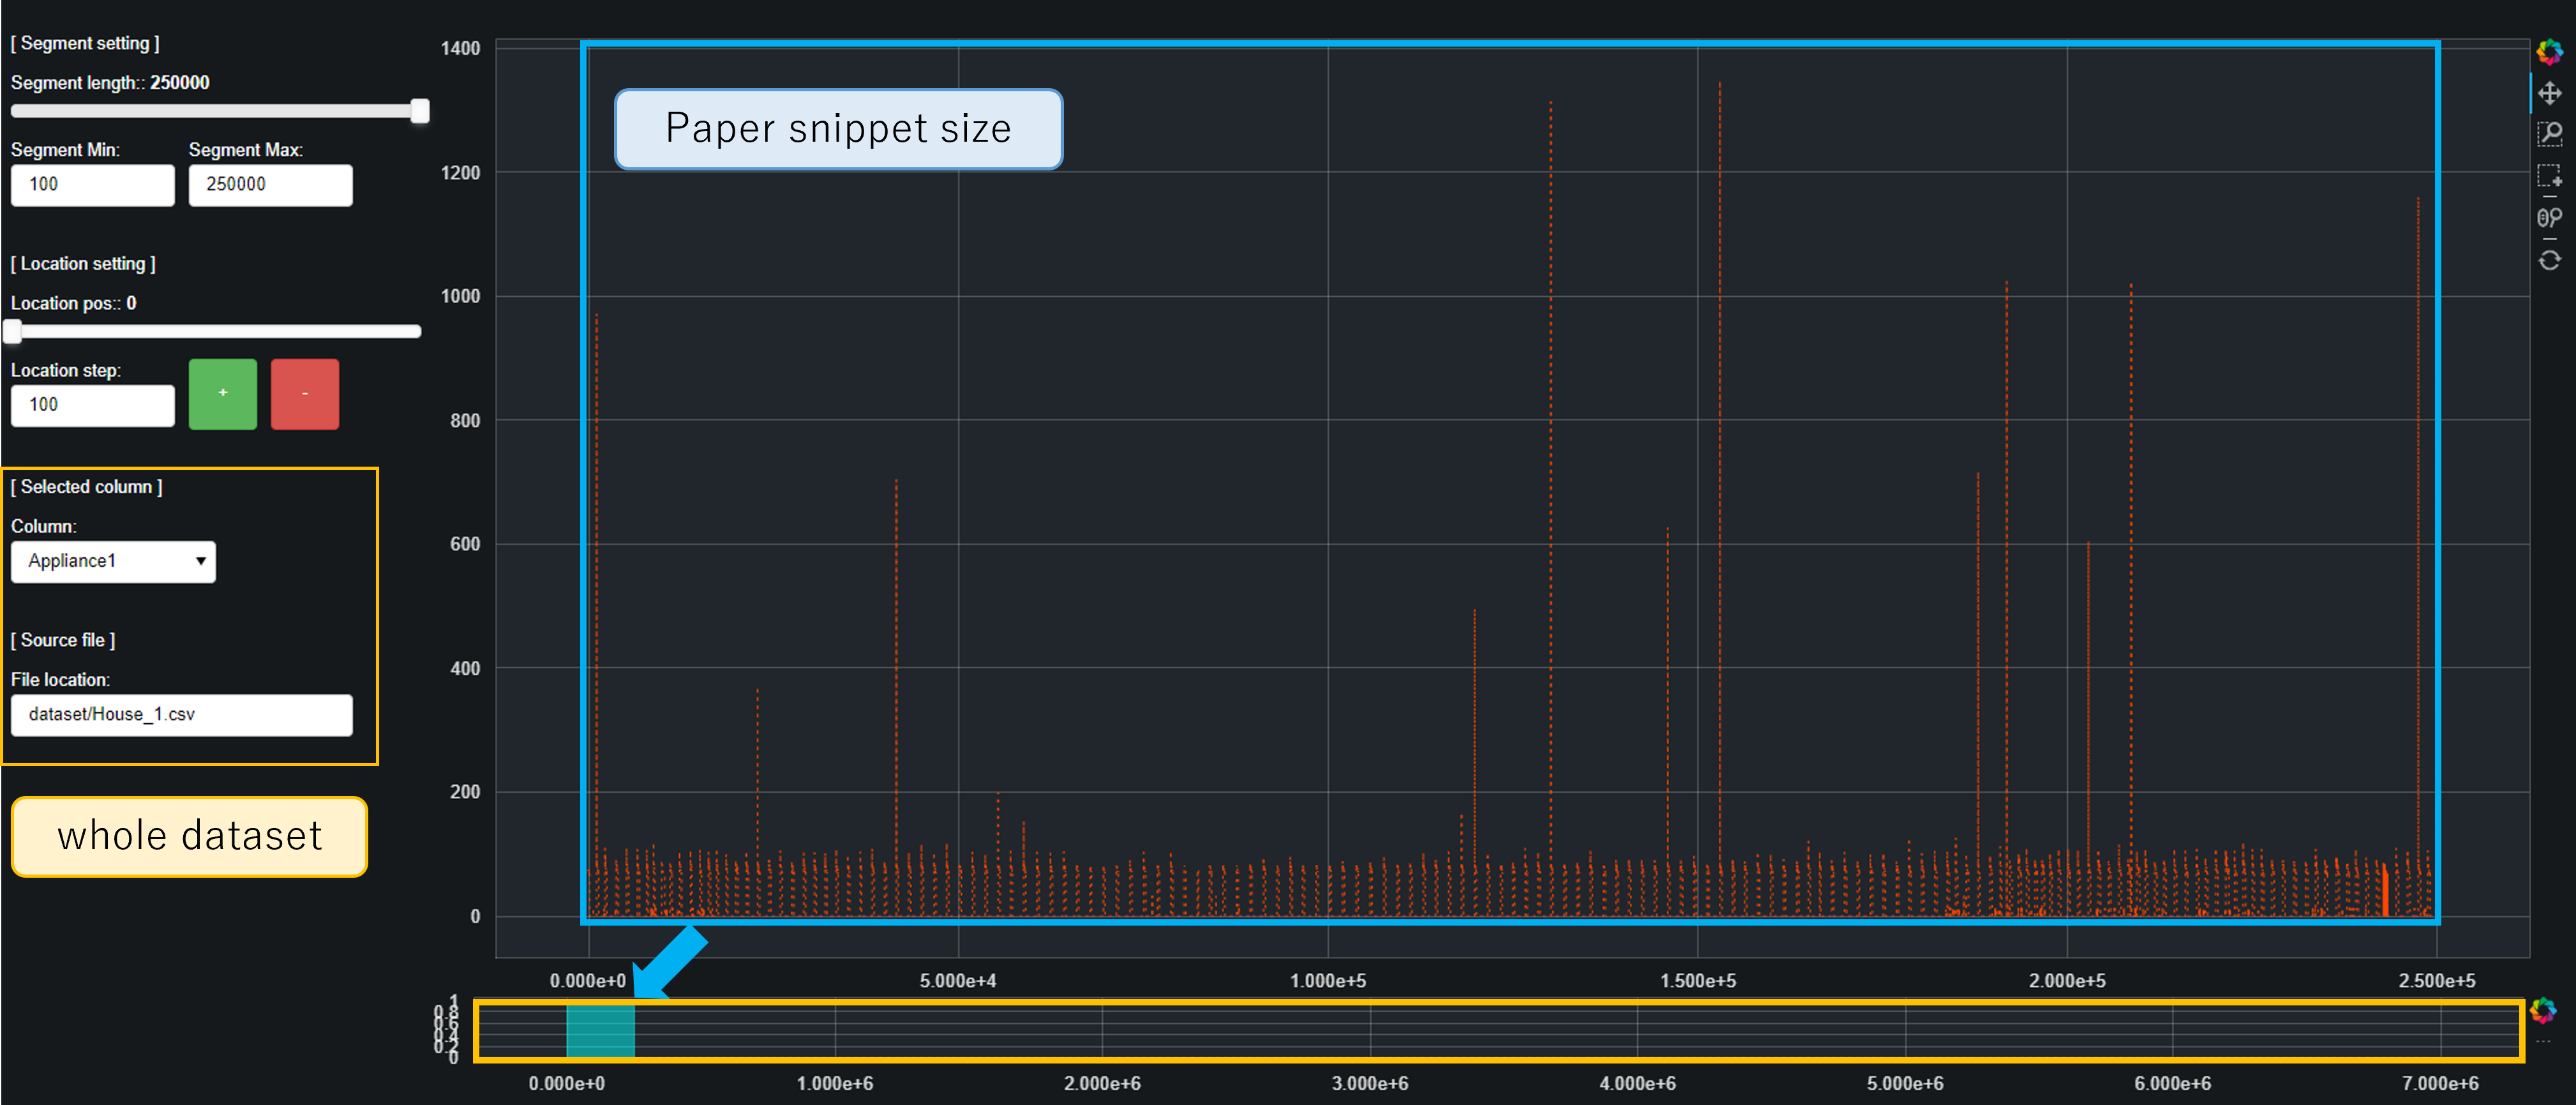Open the Appliance1 column dropdown

pos(112,561)
